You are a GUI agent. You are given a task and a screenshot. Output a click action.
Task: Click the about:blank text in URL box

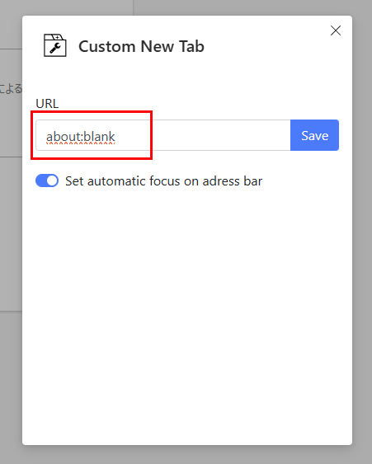tap(80, 137)
